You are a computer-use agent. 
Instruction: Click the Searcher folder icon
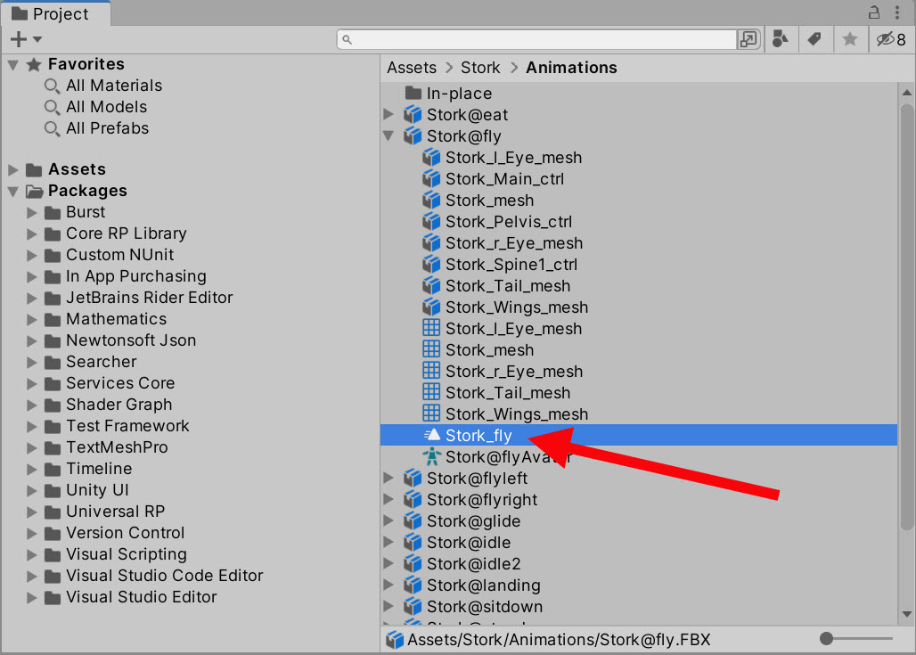[x=53, y=363]
